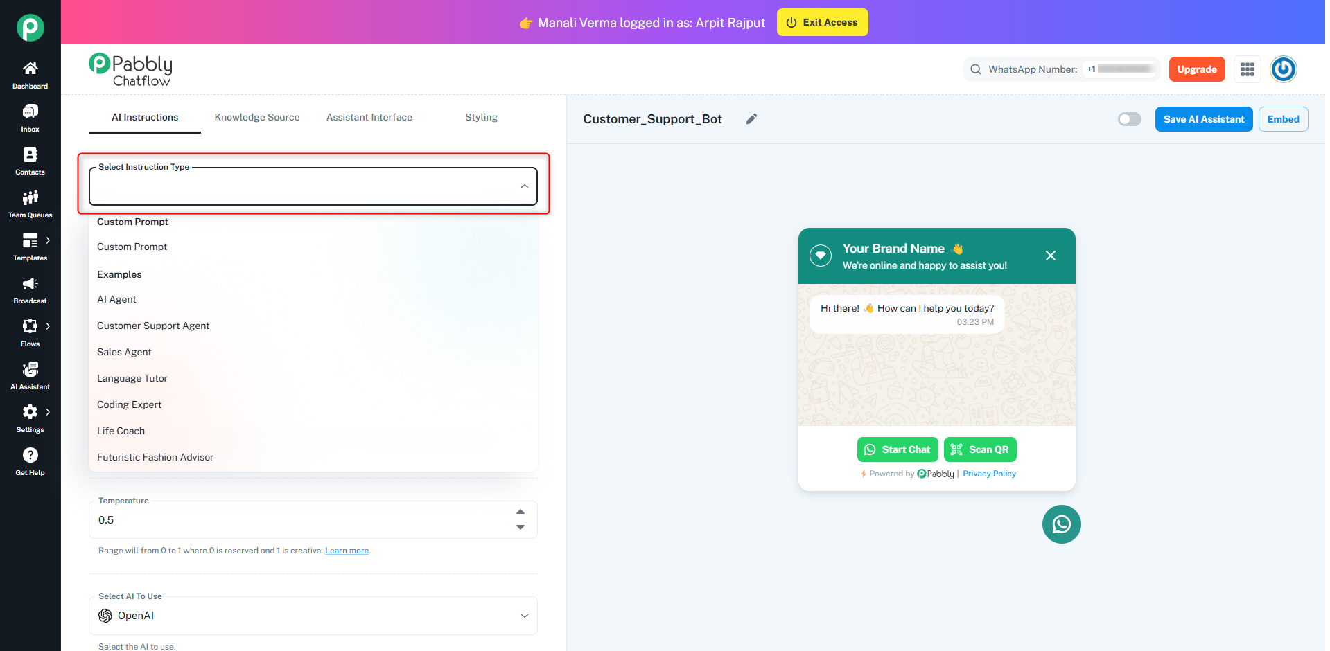Toggle the AI assistant enable switch
This screenshot has width=1330, height=651.
coord(1129,119)
